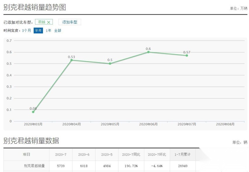The width and height of the screenshot is (249, 172).
Task: Click the 190.73% year-on-year cell
Action: pos(131,166)
